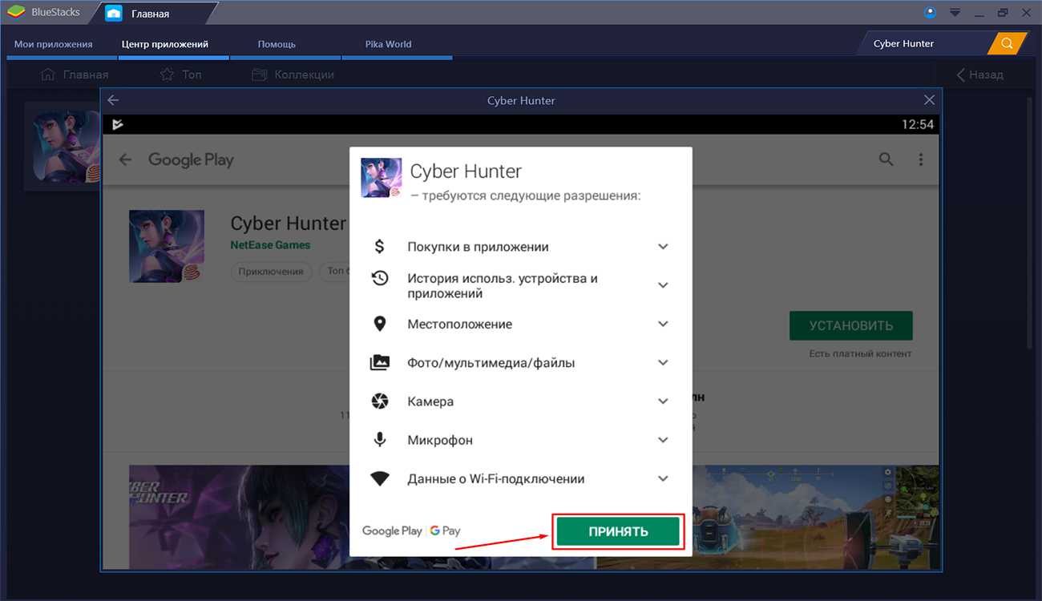
Task: Click Cyber Hunter app icon on store page
Action: click(167, 246)
